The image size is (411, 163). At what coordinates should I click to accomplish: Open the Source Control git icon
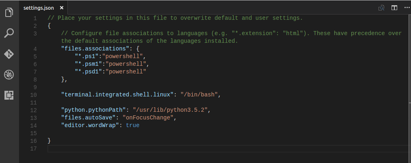click(x=9, y=54)
